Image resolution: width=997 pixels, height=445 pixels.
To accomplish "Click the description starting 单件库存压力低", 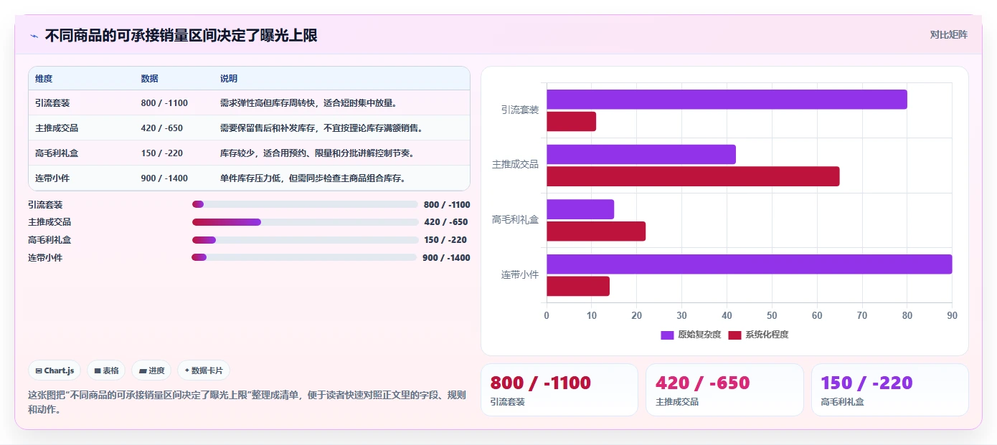I will (313, 178).
